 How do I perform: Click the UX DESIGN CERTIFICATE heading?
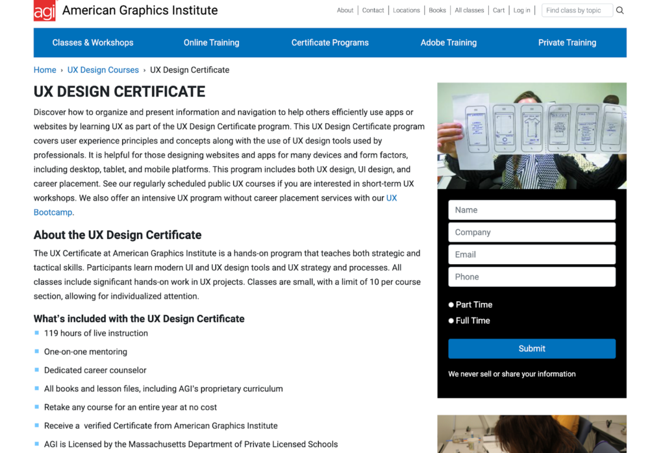point(119,92)
